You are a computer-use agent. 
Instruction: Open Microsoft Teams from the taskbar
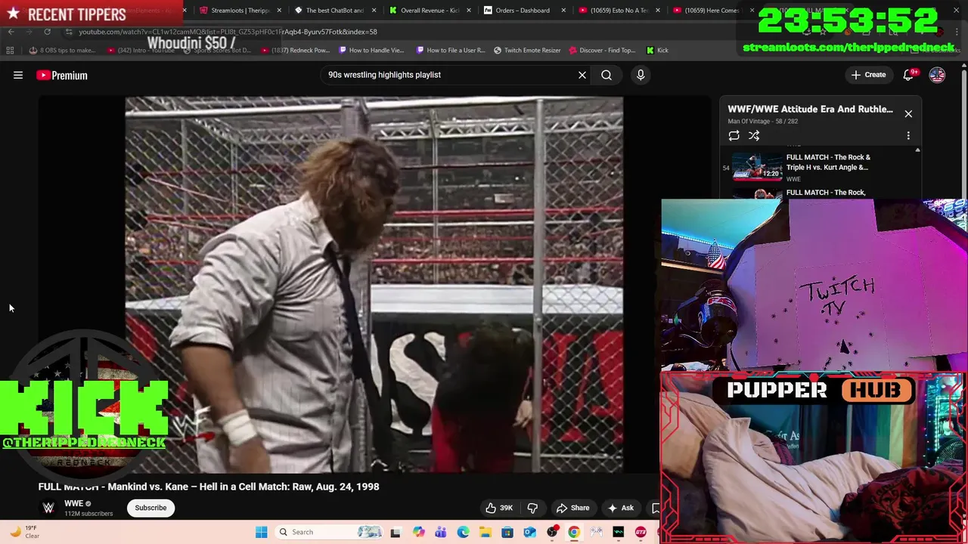pos(440,532)
